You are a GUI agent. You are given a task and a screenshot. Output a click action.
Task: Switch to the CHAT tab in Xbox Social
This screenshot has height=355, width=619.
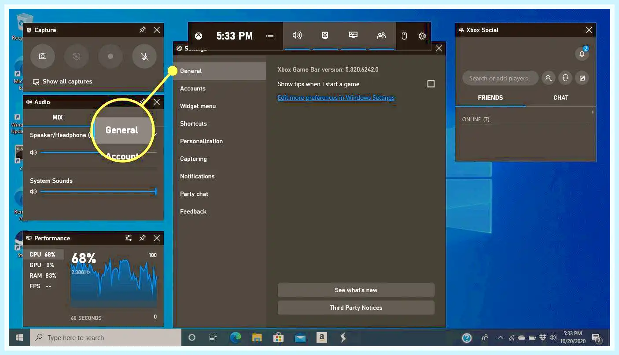[560, 98]
